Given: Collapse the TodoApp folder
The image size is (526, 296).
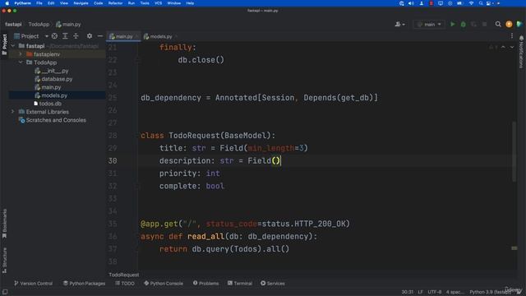Looking at the screenshot, I should pyautogui.click(x=21, y=62).
